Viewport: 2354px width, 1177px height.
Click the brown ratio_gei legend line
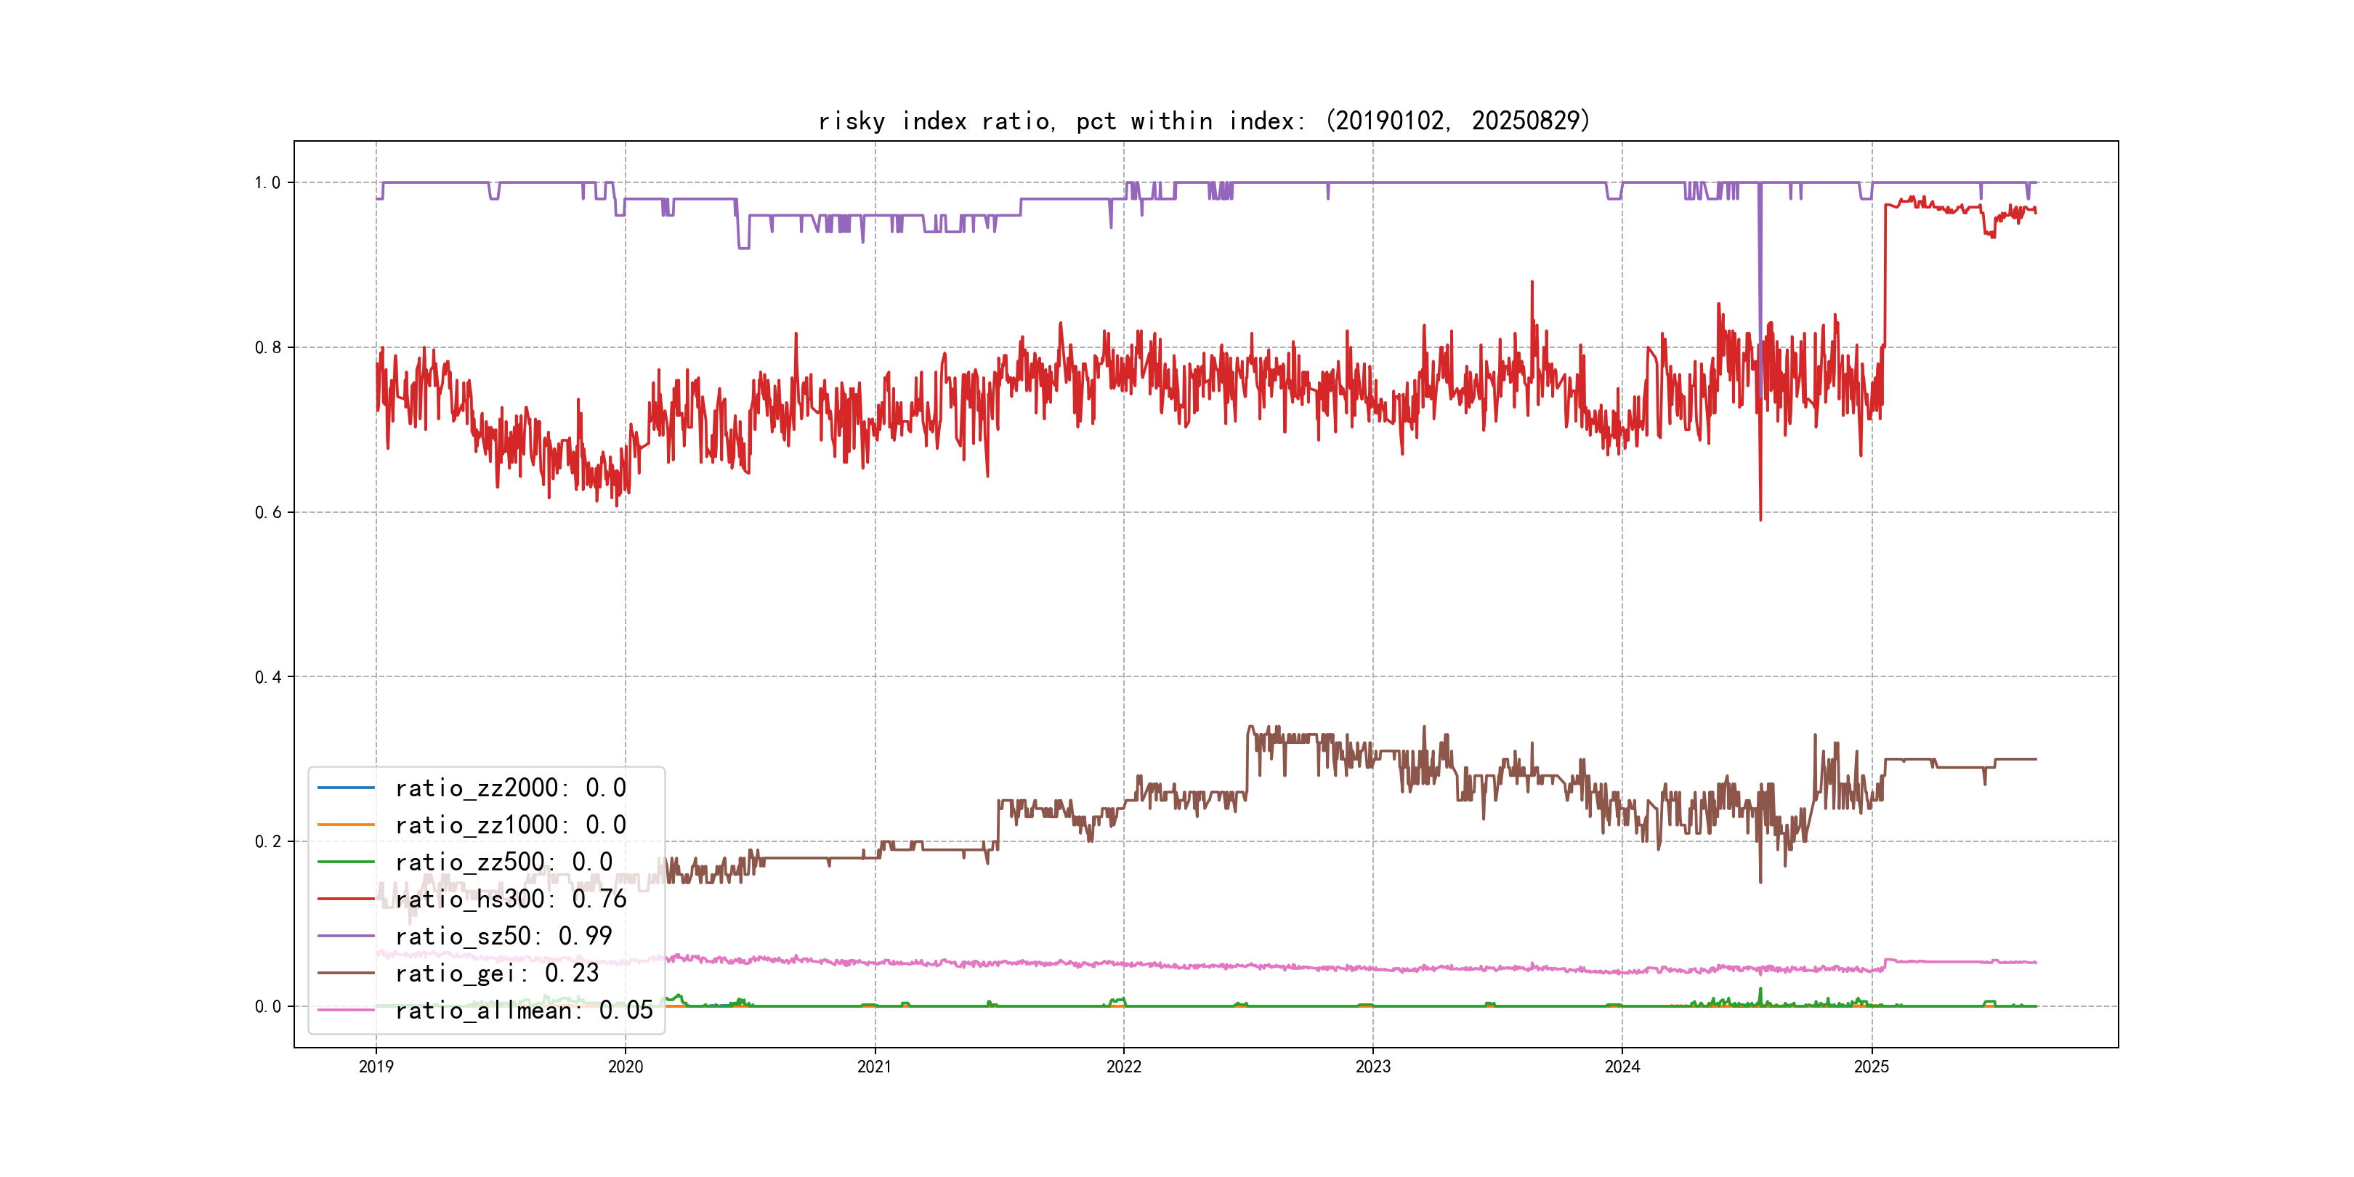(345, 974)
